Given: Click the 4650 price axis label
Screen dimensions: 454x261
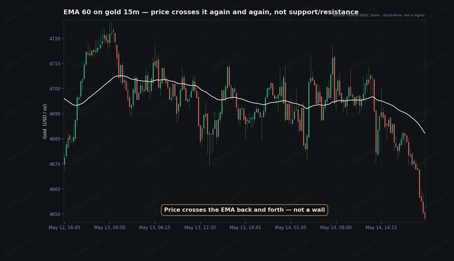Looking at the screenshot, I should click(x=55, y=214).
